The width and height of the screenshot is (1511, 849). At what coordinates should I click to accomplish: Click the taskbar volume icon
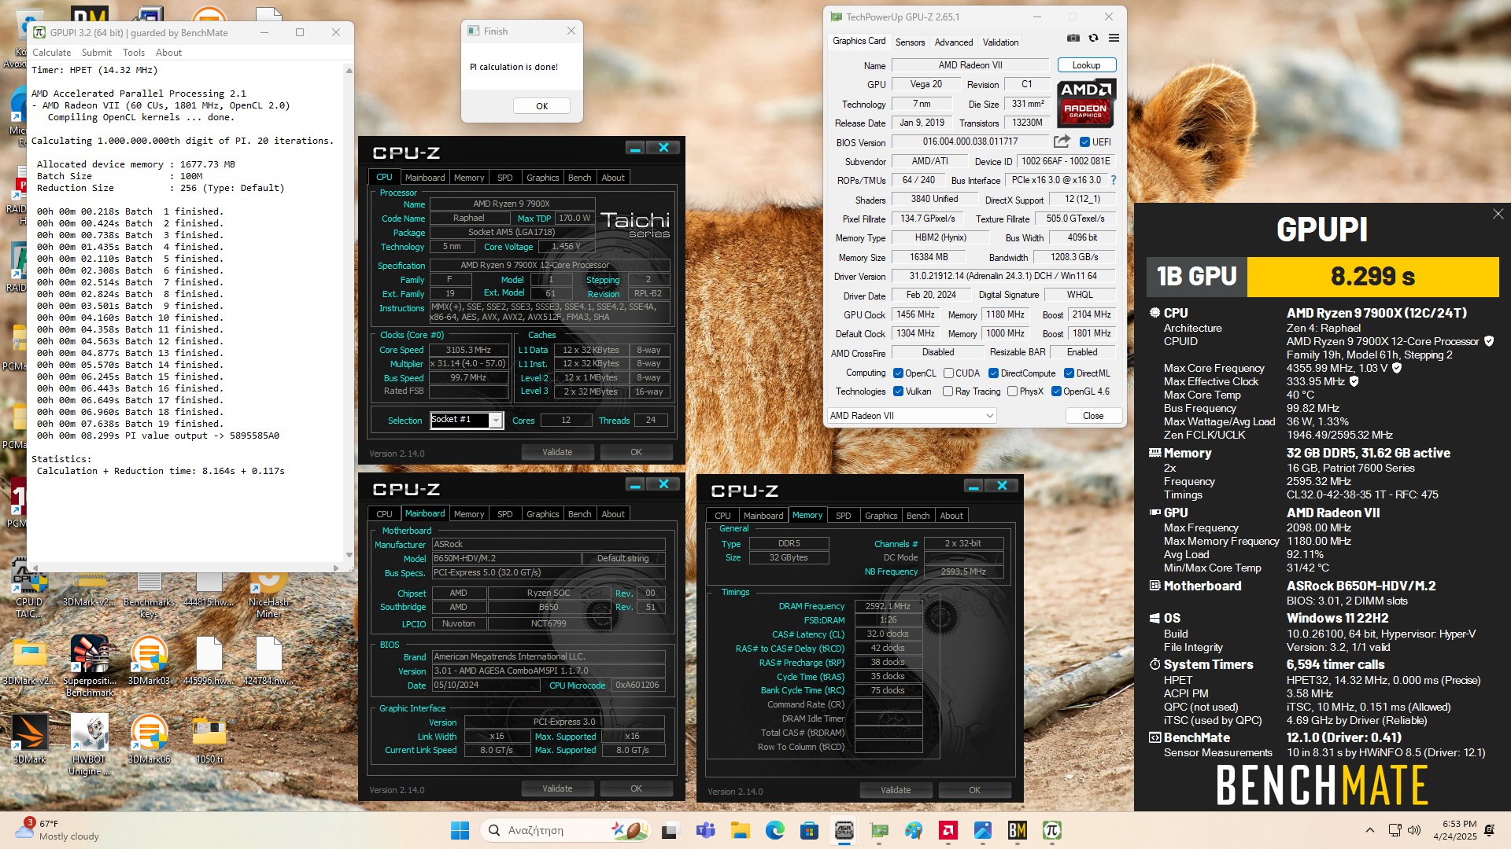(1414, 830)
